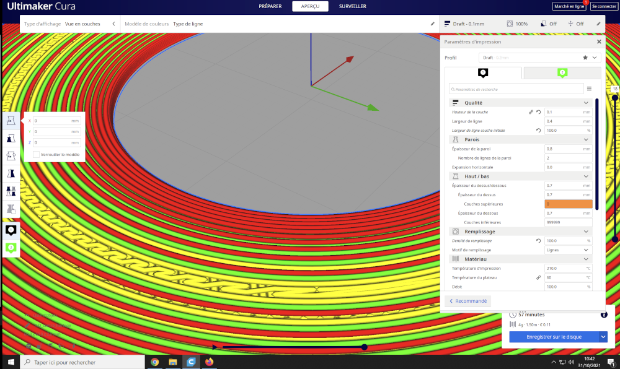
Task: Click settings panel vertical scrollbar
Action: click(x=596, y=154)
